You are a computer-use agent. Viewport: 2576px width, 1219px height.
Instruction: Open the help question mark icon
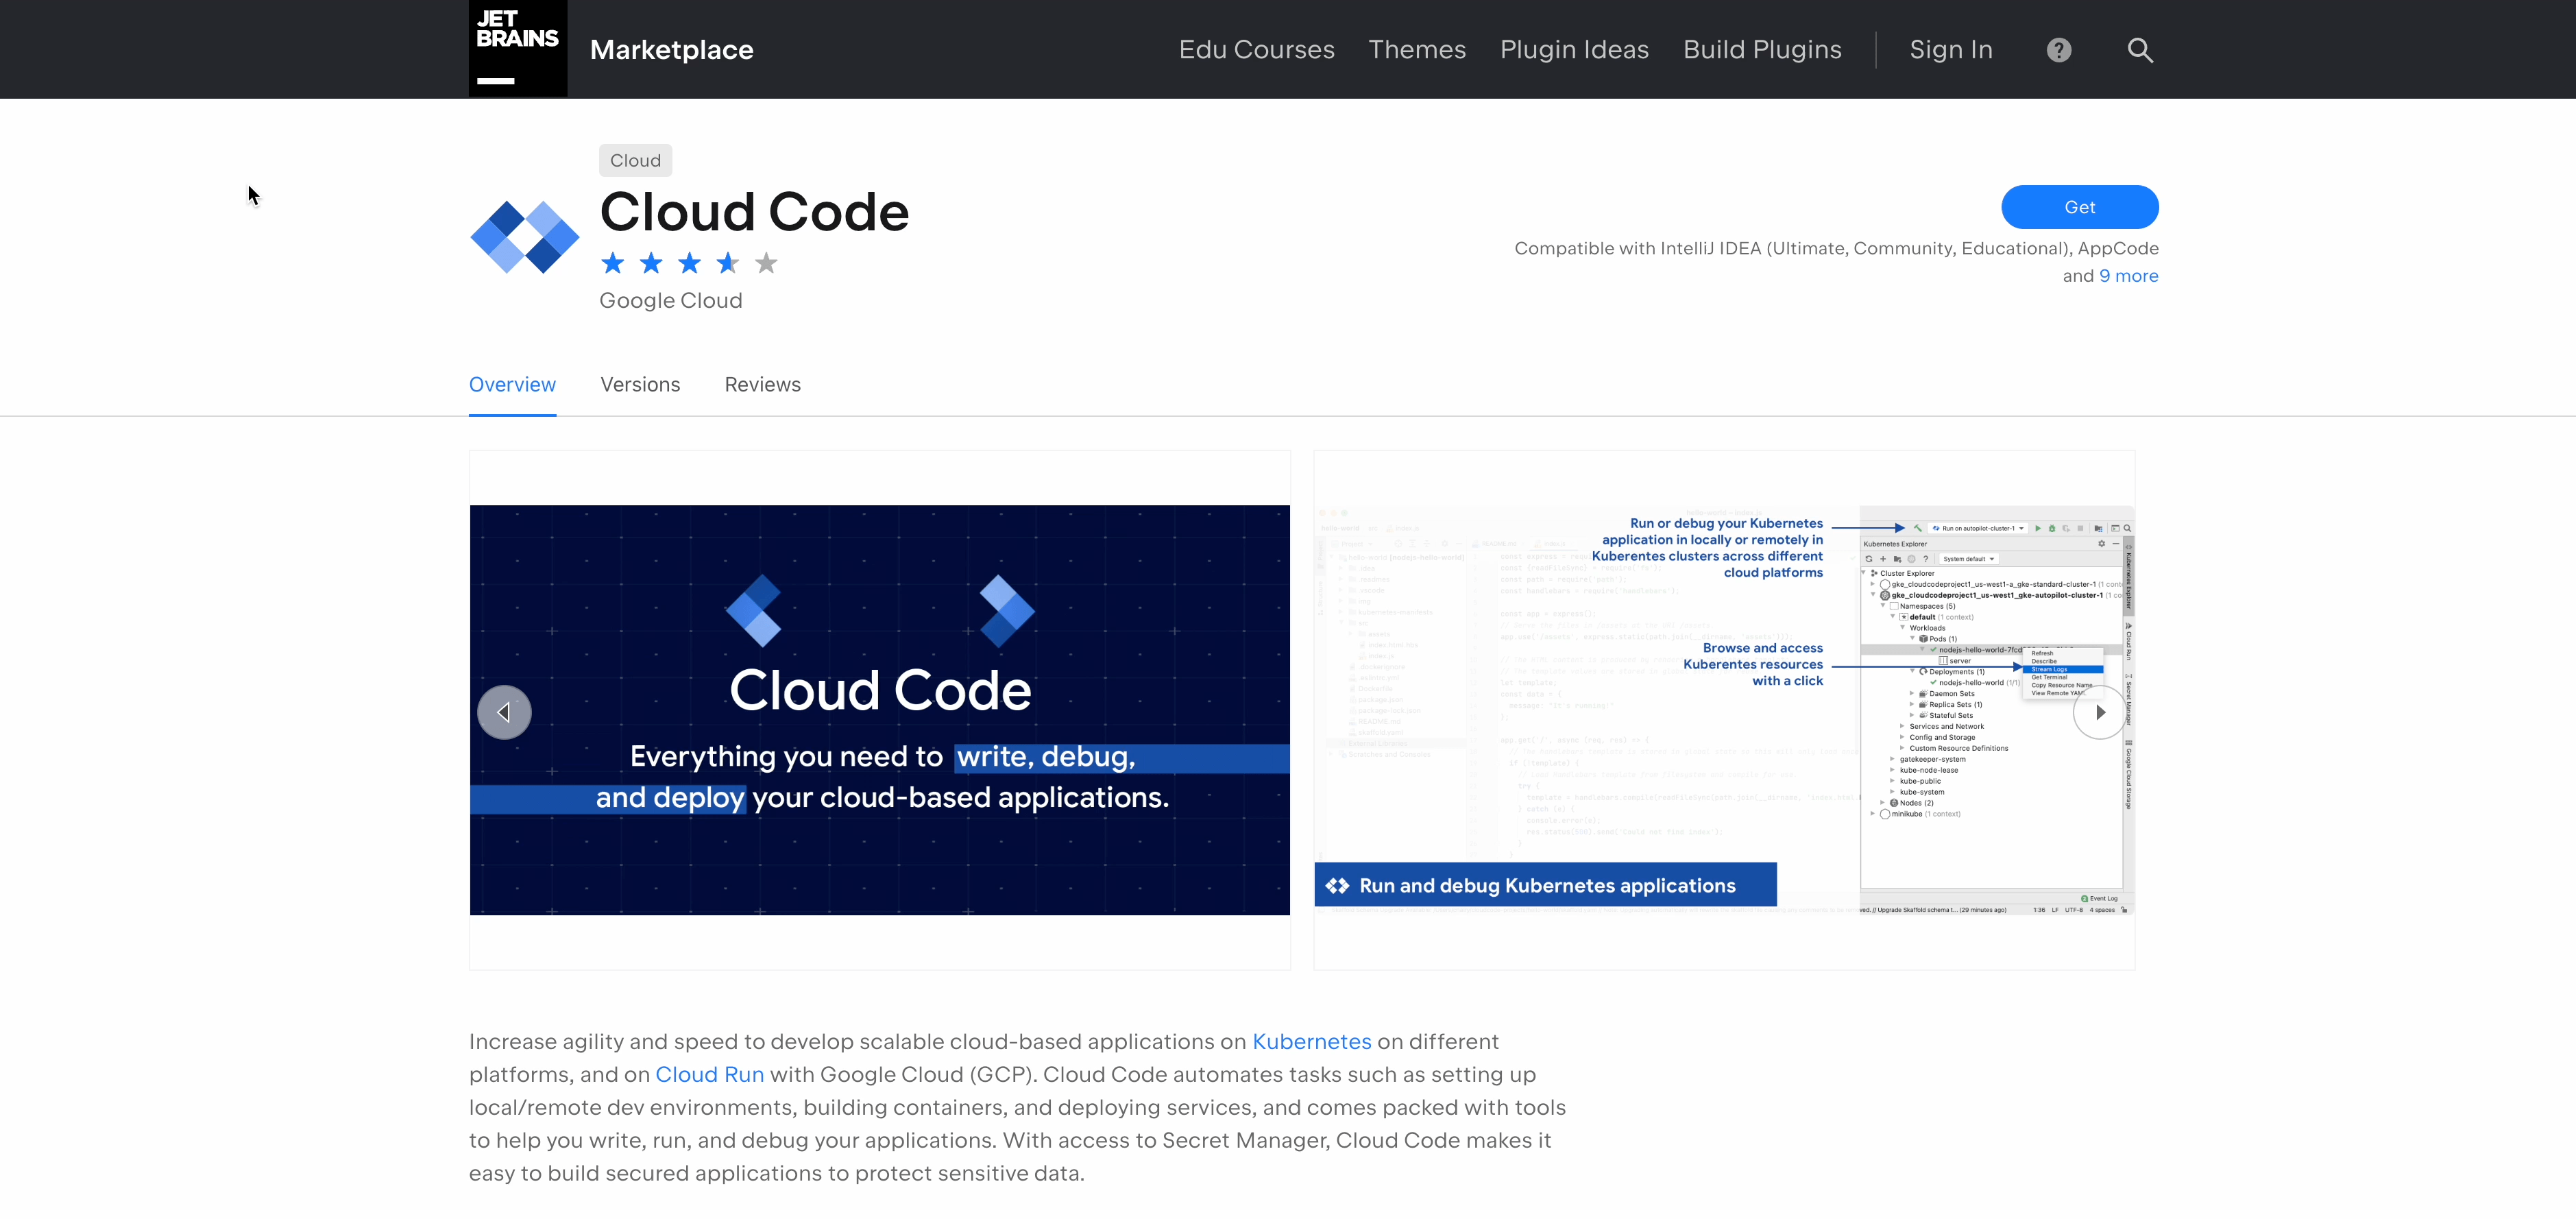pos(2058,50)
